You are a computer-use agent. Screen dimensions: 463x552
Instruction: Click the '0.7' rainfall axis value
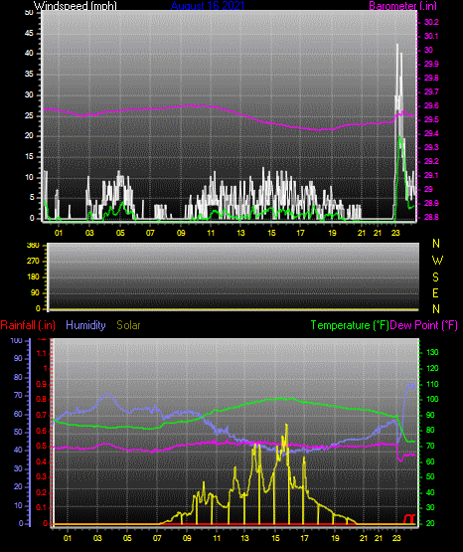click(x=42, y=415)
